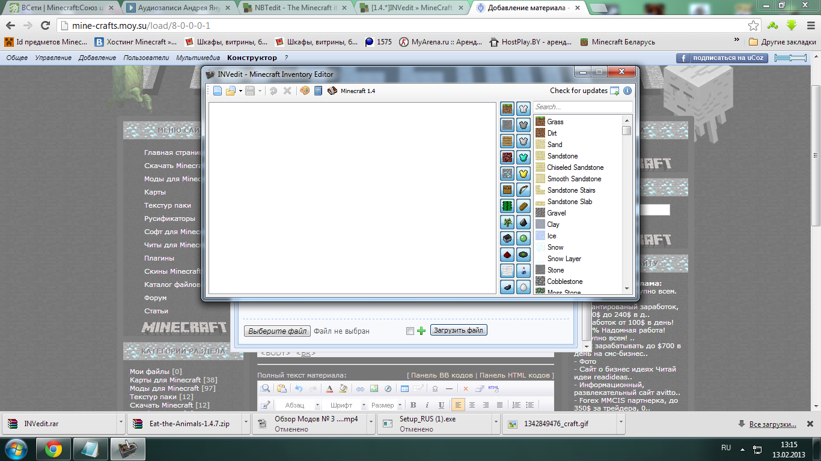
Task: Click the New inventory icon in INVedit toolbar
Action: point(218,91)
